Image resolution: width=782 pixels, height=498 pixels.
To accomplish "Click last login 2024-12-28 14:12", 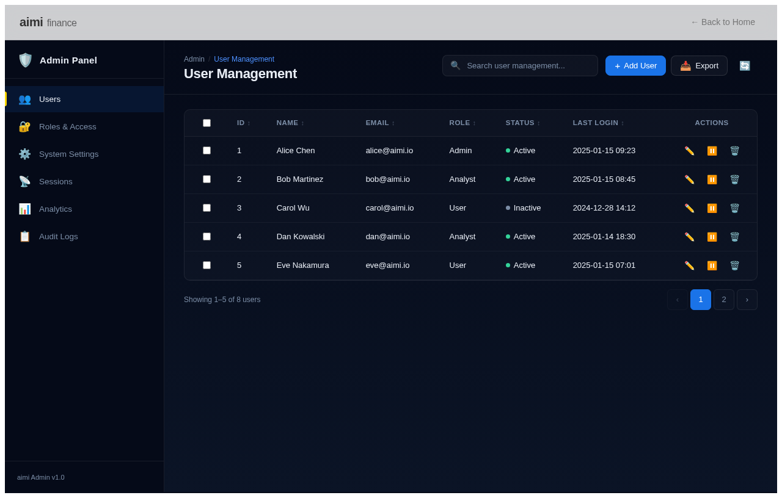I will pos(604,208).
